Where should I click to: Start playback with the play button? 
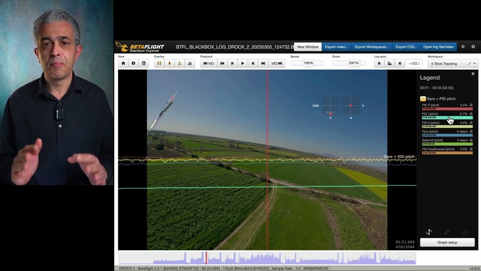tap(243, 63)
